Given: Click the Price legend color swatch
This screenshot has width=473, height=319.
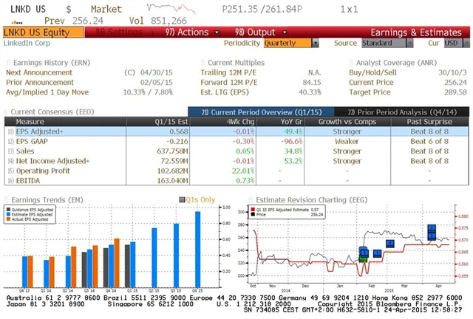Looking at the screenshot, I should 252,217.
